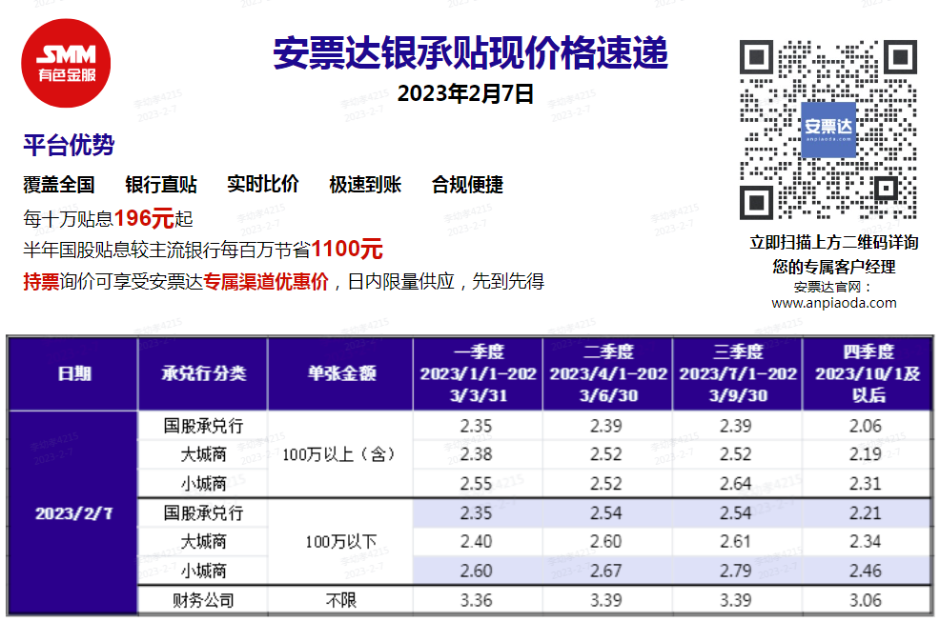Click the 日期 column header

tap(74, 374)
